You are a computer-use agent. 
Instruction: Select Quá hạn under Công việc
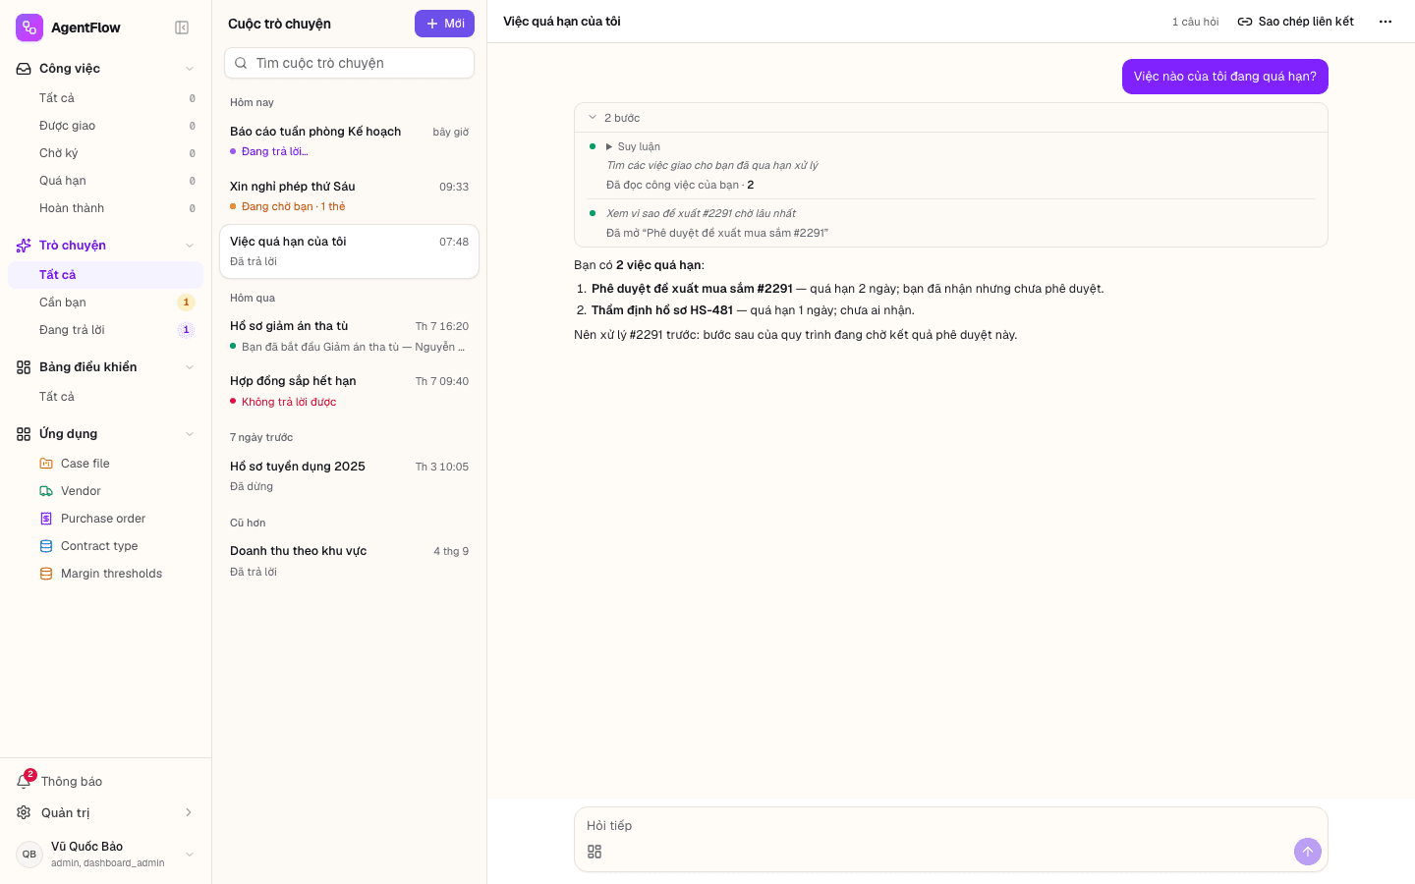(x=106, y=181)
